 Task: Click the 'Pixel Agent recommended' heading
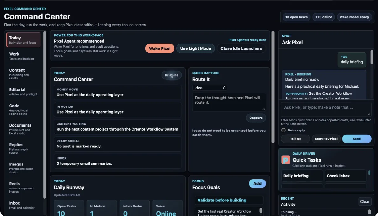pyautogui.click(x=79, y=41)
